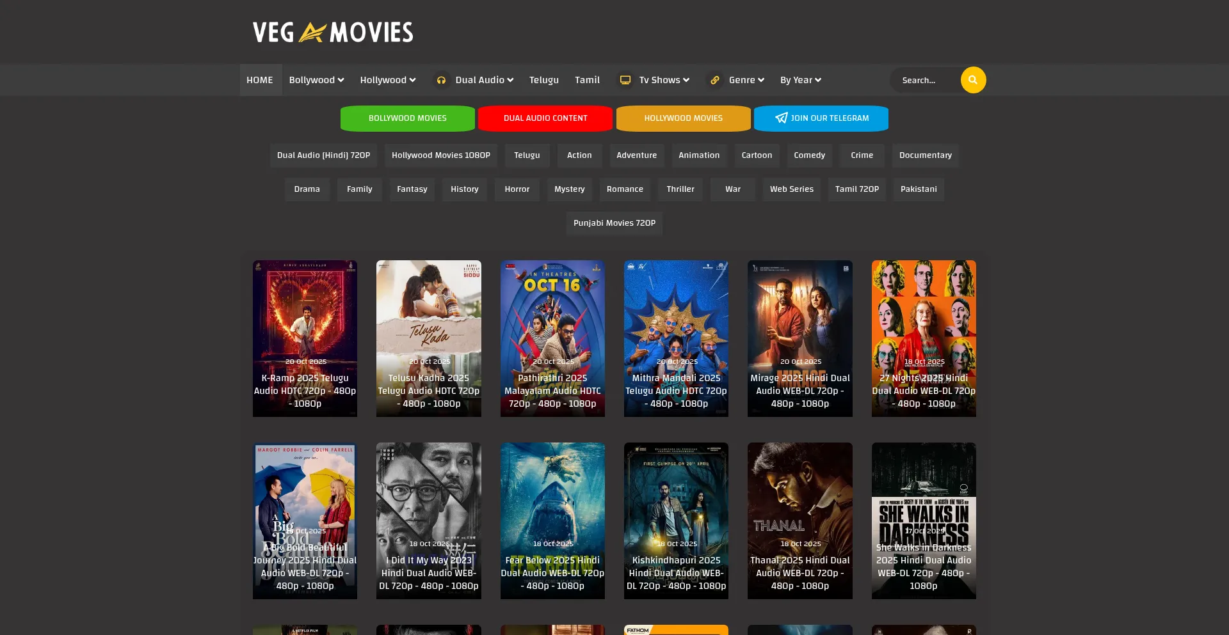Viewport: 1229px width, 635px height.
Task: Click the monitor icon beside Tv Shows
Action: [625, 80]
